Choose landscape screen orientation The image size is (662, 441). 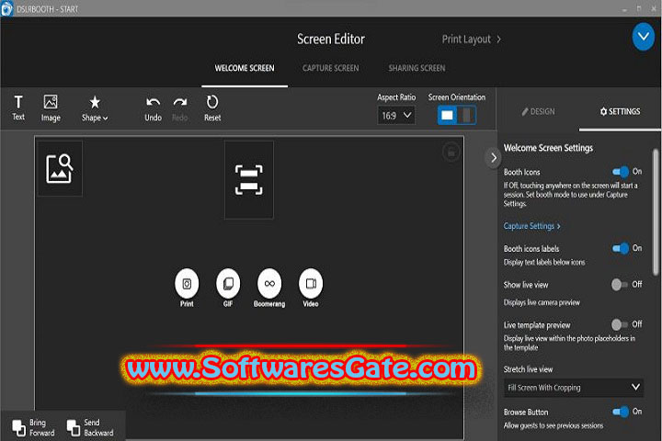pyautogui.click(x=447, y=115)
